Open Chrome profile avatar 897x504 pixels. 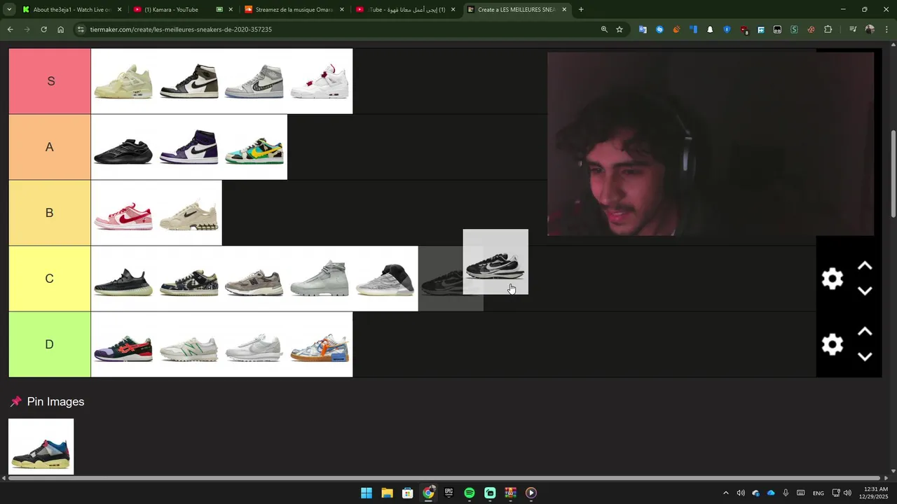[x=870, y=29]
